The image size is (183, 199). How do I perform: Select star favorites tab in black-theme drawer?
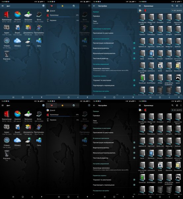[x=62, y=105]
